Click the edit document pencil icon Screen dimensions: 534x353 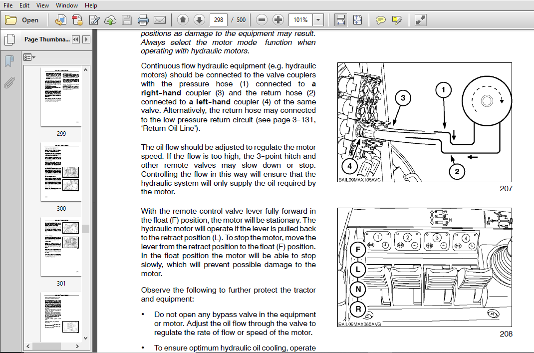click(x=94, y=20)
